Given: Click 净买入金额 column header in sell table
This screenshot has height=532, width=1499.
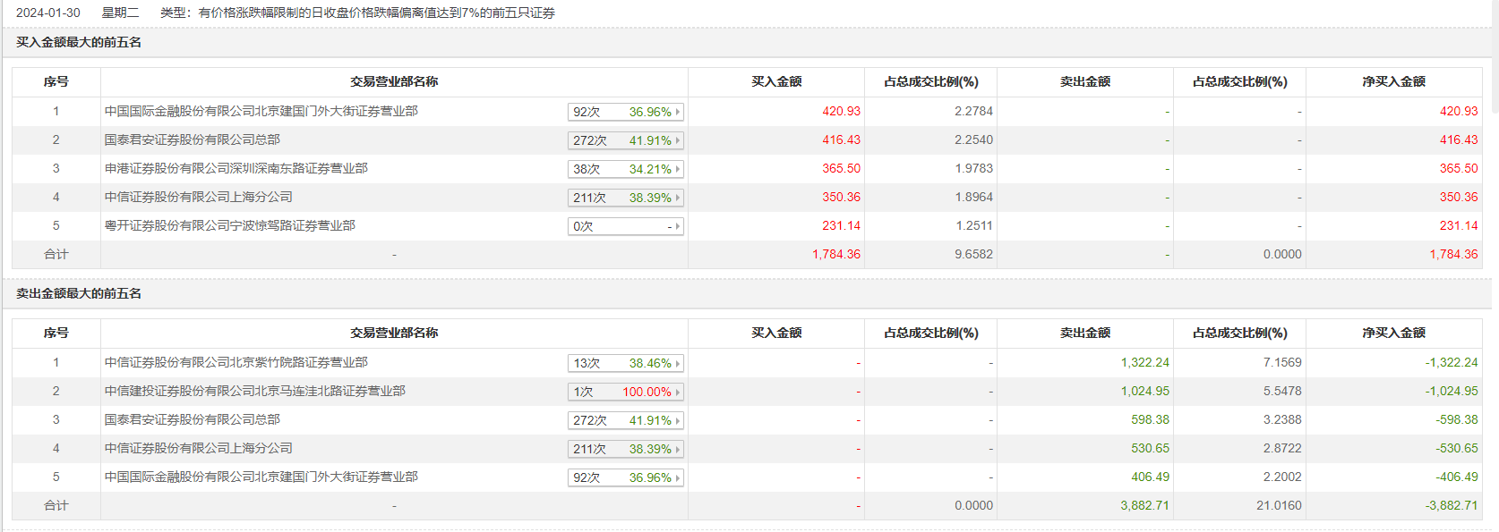Looking at the screenshot, I should pos(1393,333).
